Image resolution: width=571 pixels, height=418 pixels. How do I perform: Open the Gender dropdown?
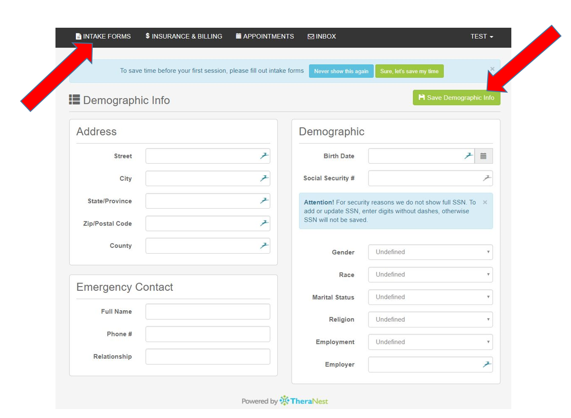tap(430, 252)
